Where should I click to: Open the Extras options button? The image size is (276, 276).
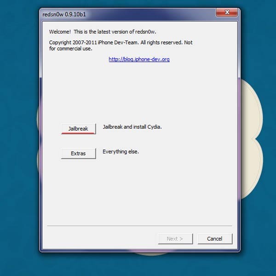[x=79, y=153]
